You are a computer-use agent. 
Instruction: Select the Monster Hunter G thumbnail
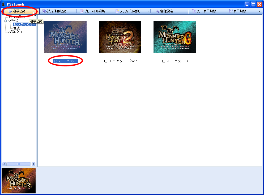tap(175, 37)
